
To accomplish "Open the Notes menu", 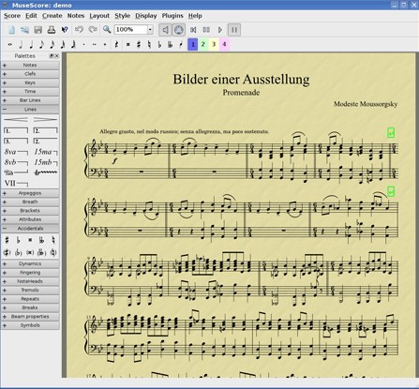I will [76, 16].
